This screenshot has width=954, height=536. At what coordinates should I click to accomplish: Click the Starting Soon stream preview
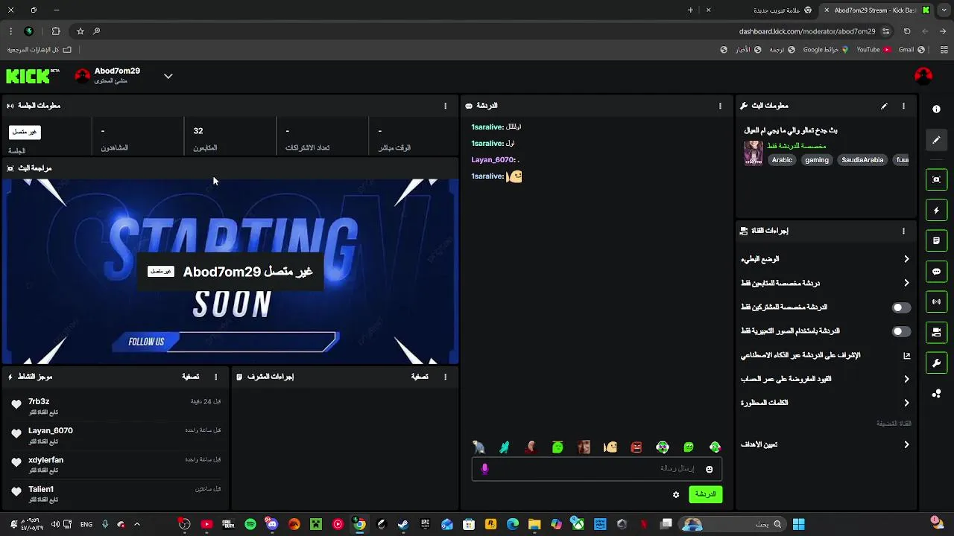(230, 271)
